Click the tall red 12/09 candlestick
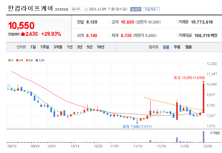Image resolution: width=222 pixels, height=153 pixels. 204,98
